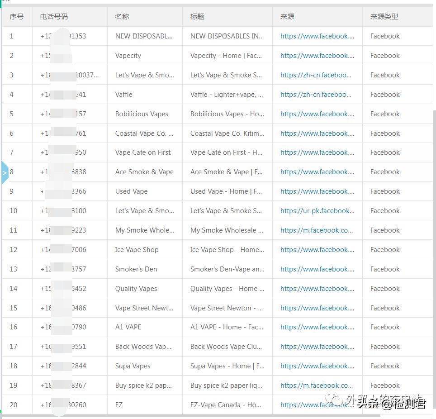Open My Smoke Wholesale m.facebook link

click(x=317, y=230)
